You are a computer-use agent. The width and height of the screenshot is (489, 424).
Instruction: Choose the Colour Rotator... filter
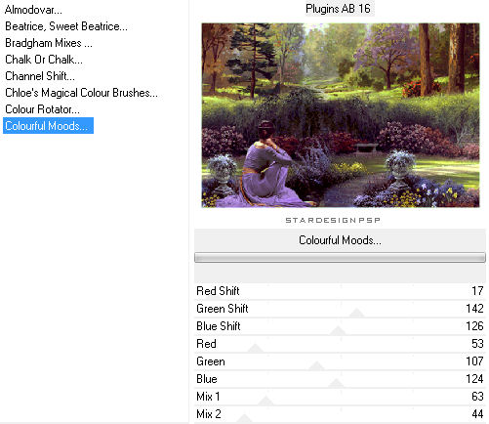pyautogui.click(x=42, y=109)
